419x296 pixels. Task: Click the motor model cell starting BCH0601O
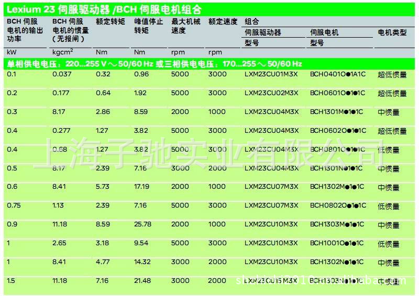(337, 94)
